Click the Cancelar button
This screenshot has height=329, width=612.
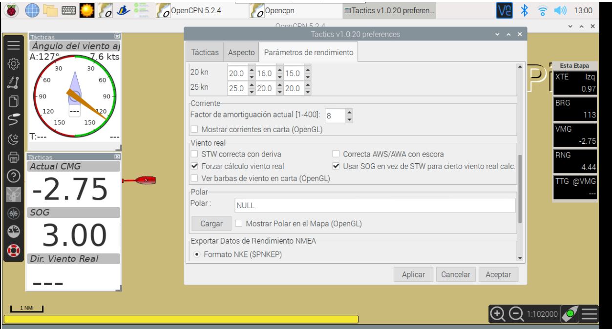click(x=455, y=274)
